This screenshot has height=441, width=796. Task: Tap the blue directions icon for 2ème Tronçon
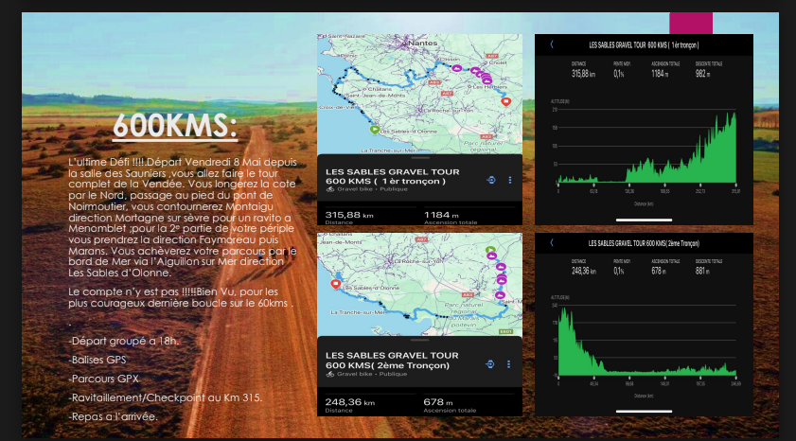pos(491,363)
